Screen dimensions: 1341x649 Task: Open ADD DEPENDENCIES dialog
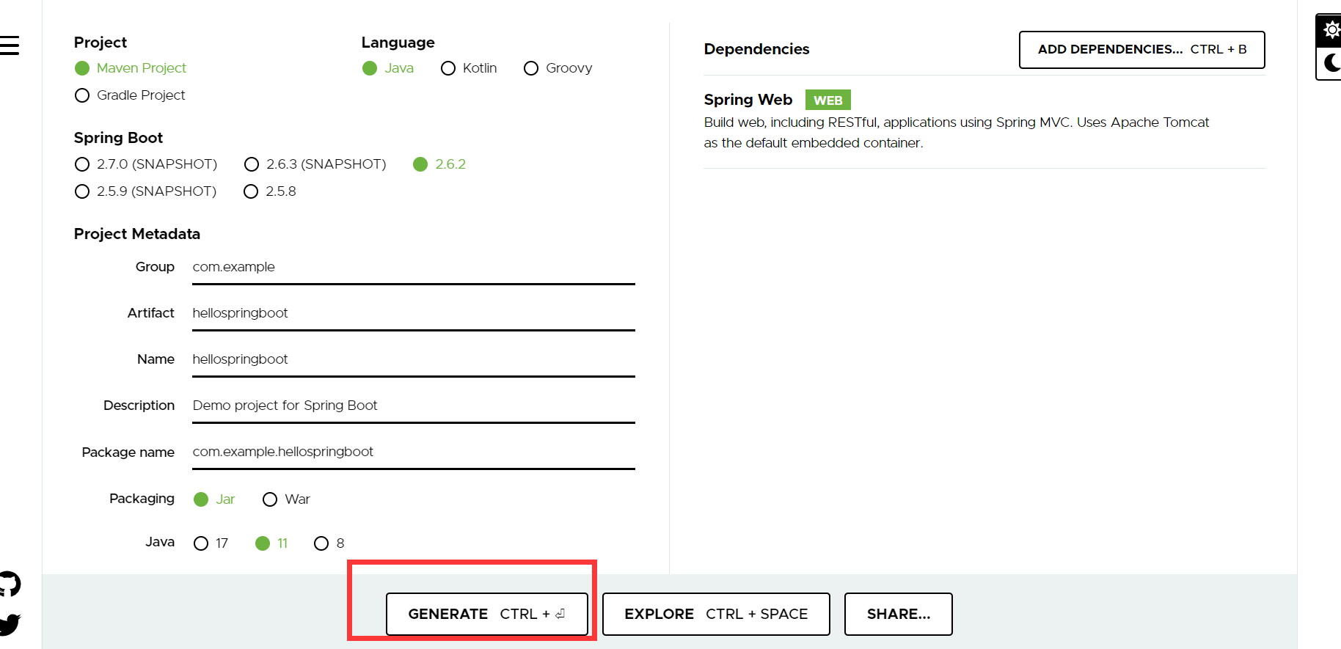1142,50
